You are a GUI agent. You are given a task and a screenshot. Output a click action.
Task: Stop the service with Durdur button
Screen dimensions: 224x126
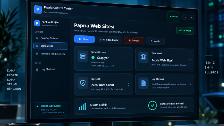pos(134,41)
